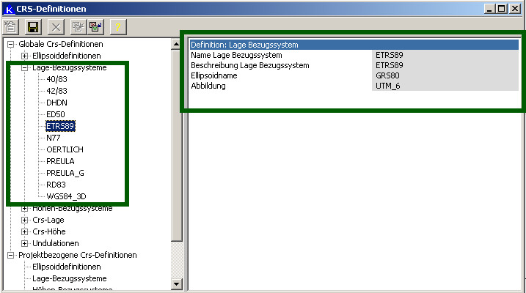Click the red-green tables transfer icon
526x293 pixels.
click(x=95, y=27)
